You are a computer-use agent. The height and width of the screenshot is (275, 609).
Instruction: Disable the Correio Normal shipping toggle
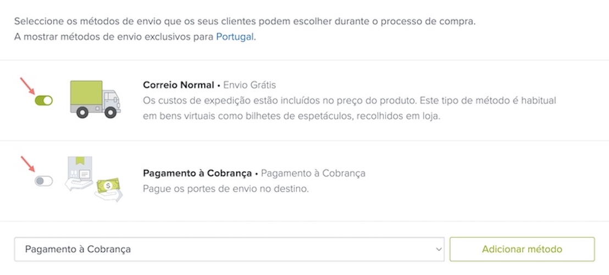(43, 101)
